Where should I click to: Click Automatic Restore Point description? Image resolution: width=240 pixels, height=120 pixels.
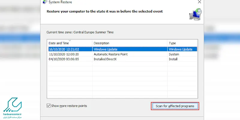click(110, 54)
